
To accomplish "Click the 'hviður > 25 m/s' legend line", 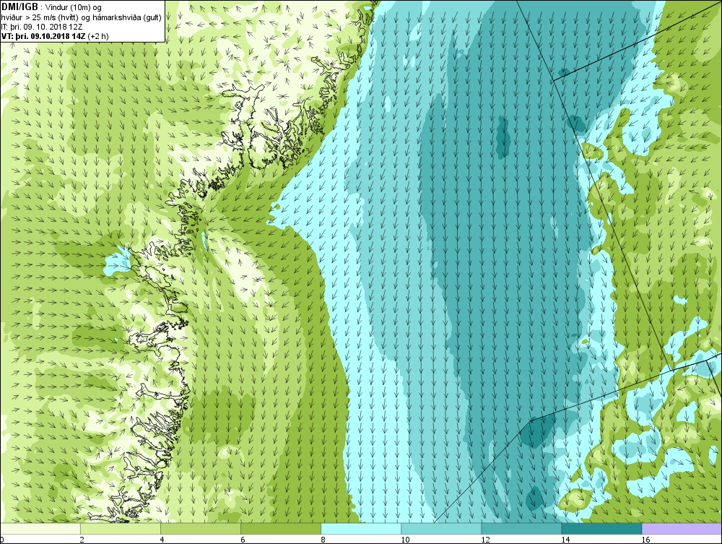I will tap(80, 17).
